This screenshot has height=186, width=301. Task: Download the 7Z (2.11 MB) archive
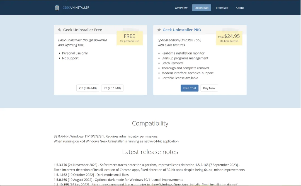tap(112, 88)
